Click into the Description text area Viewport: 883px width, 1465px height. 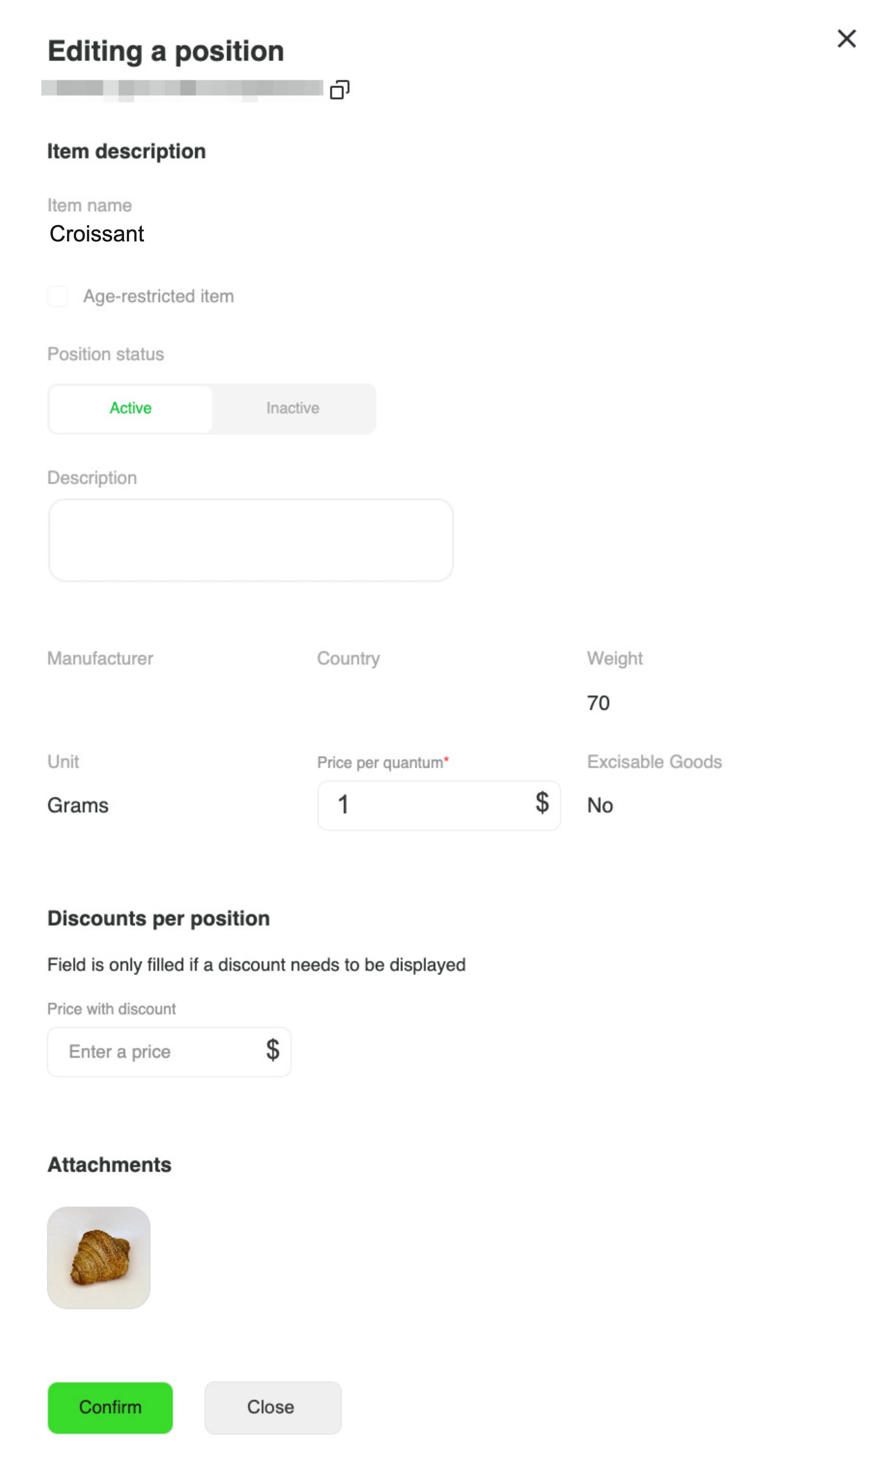tap(251, 540)
